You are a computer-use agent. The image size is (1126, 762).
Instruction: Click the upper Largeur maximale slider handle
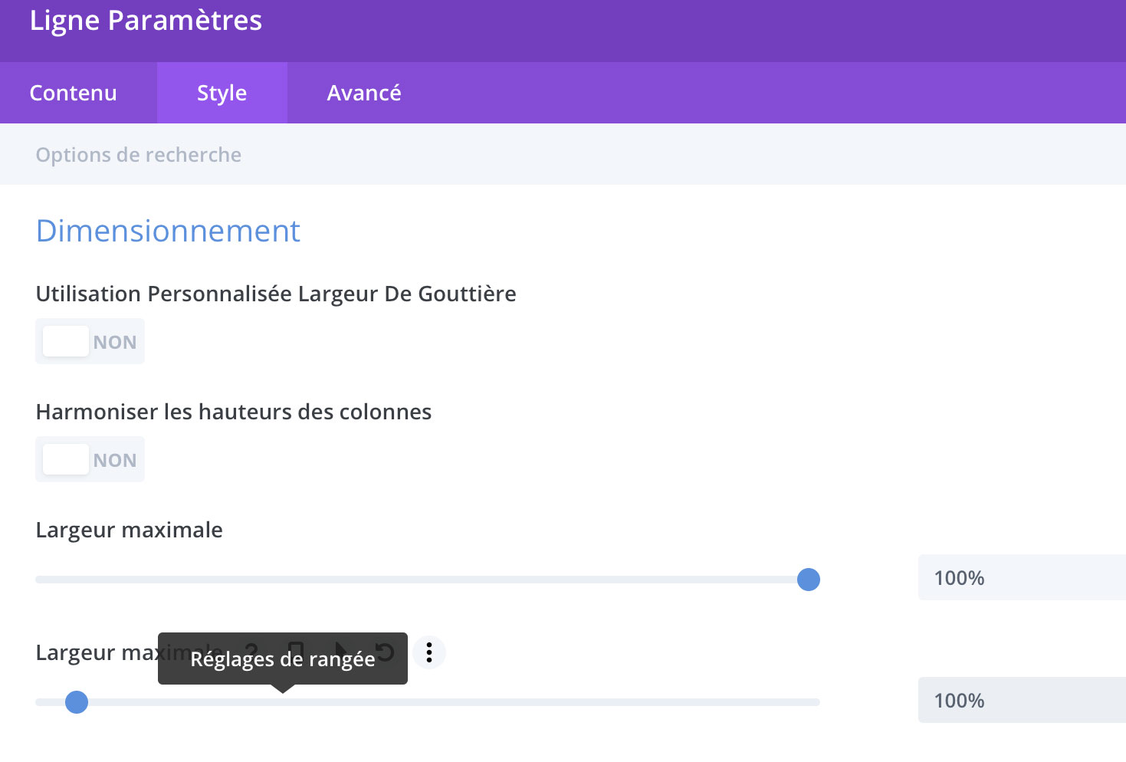809,580
